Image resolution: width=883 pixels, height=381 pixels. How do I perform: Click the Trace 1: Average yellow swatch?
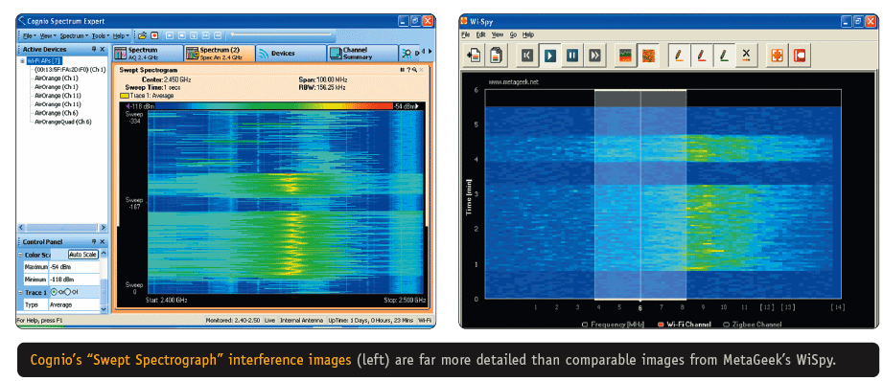coord(124,96)
